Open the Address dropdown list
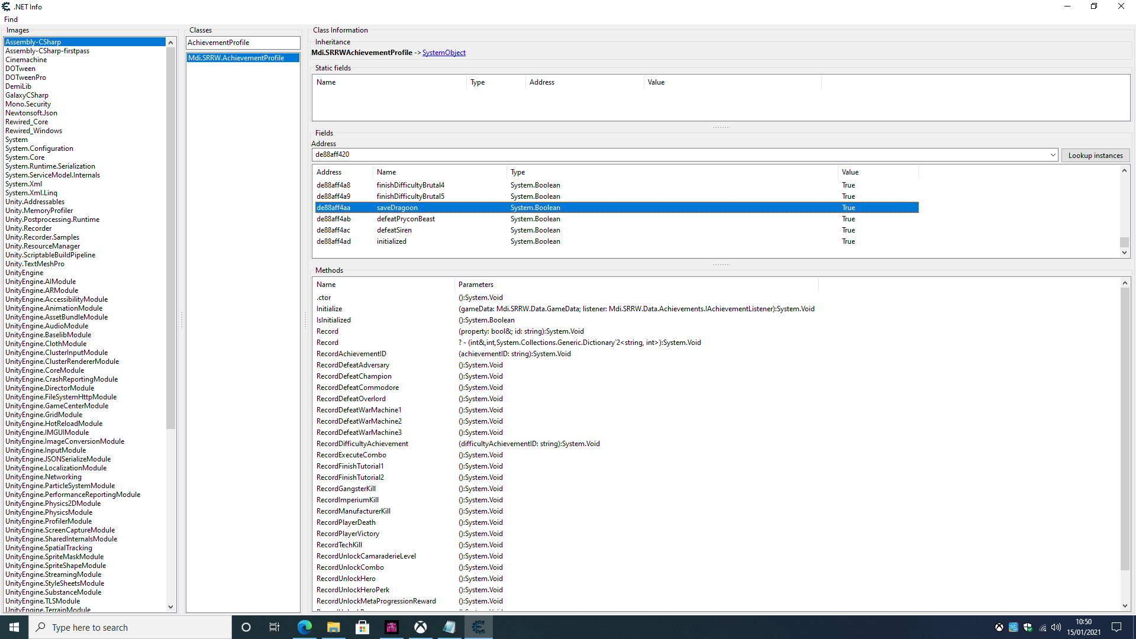The width and height of the screenshot is (1136, 639). coord(1053,154)
